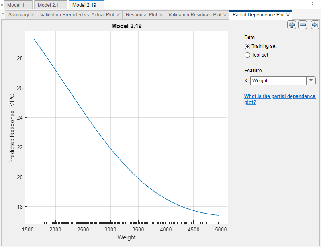The width and height of the screenshot is (321, 247).
Task: Select the Test set radio button
Action: pyautogui.click(x=247, y=55)
